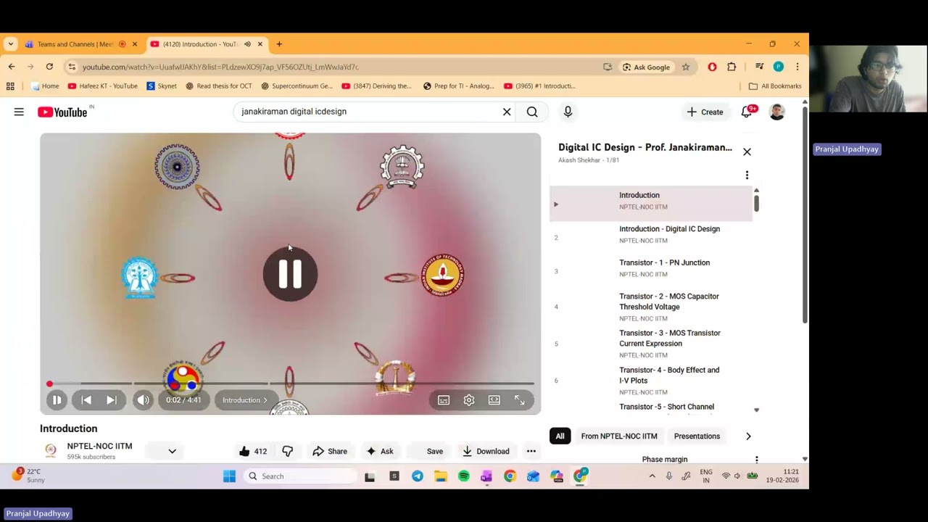
Task: Open the YouTube guide hamburger menu
Action: click(19, 112)
